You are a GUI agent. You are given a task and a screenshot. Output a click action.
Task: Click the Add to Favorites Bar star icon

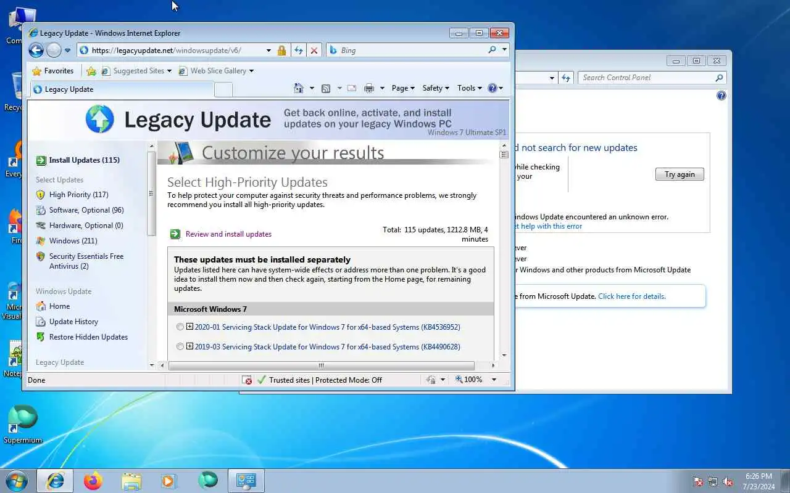[91, 71]
